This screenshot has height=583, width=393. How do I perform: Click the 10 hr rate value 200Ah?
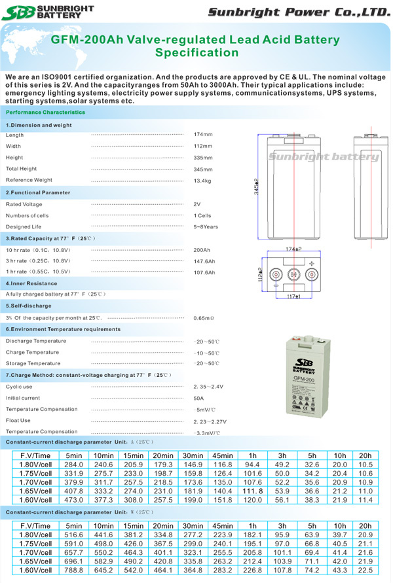click(x=202, y=250)
